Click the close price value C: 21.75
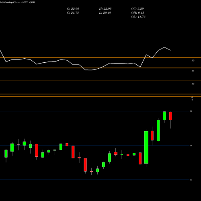The image size is (201, 201). pyautogui.click(x=73, y=13)
